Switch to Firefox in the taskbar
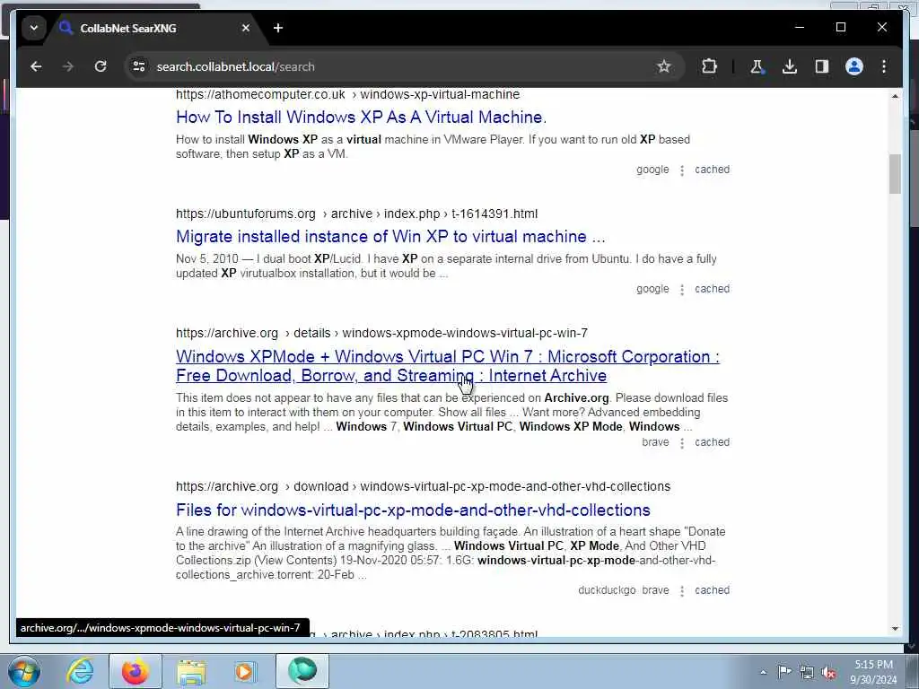The image size is (919, 689). [136, 671]
